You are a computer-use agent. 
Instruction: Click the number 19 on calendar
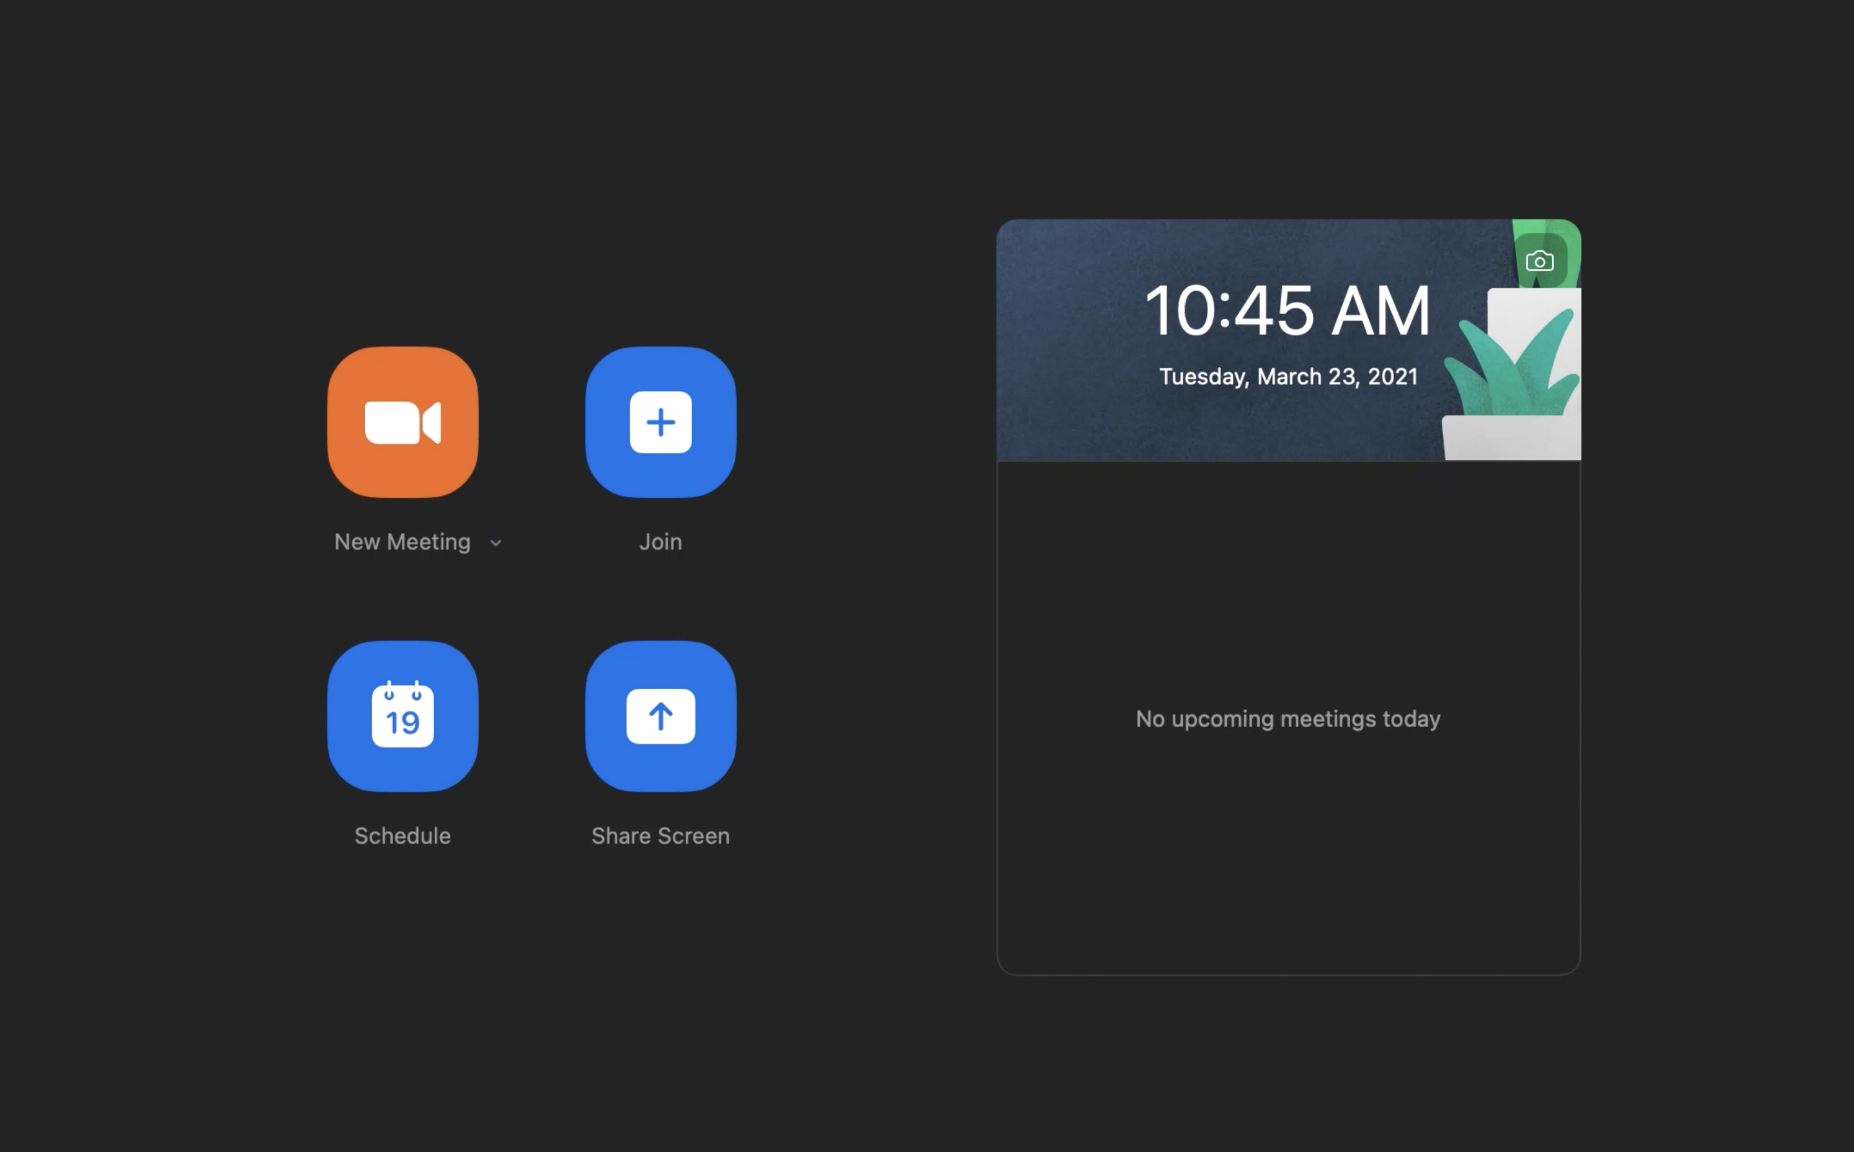tap(403, 722)
